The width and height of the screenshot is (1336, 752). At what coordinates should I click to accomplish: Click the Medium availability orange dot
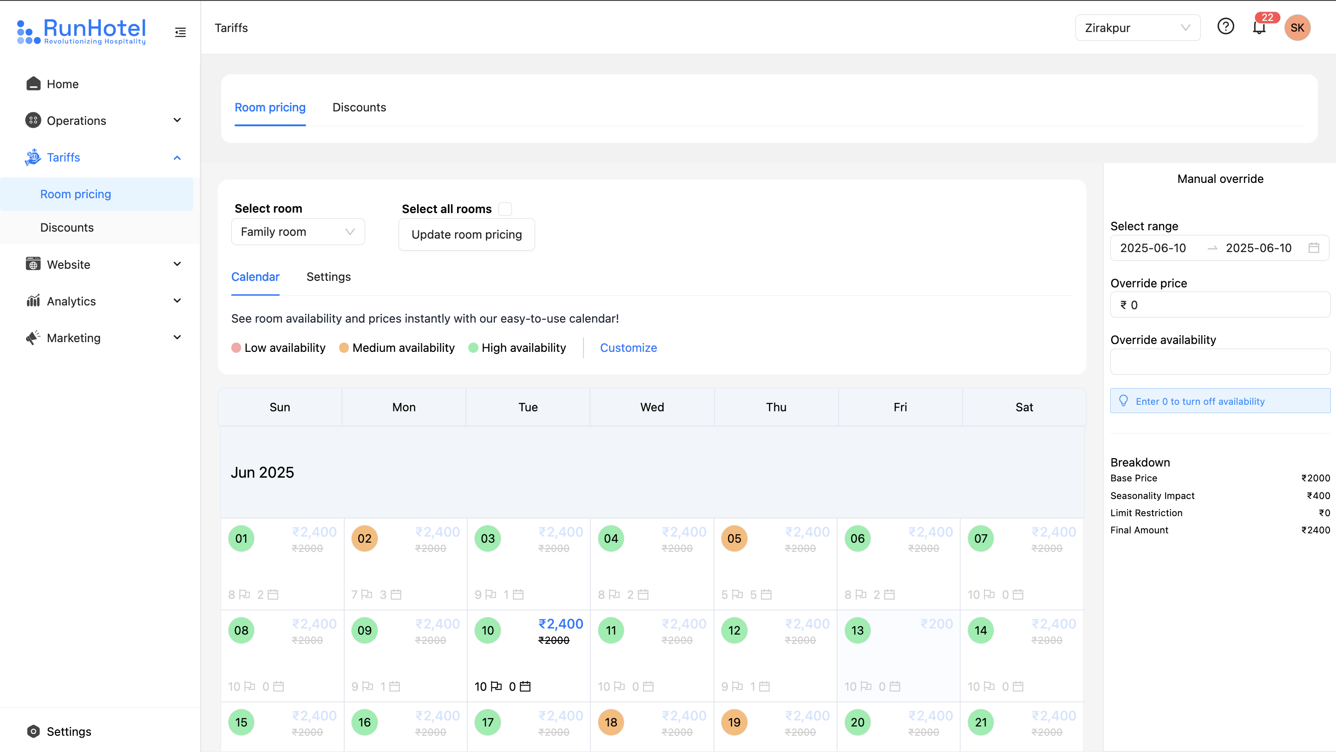(343, 348)
